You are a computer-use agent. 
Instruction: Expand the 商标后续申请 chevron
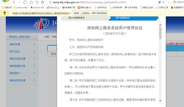point(34,80)
